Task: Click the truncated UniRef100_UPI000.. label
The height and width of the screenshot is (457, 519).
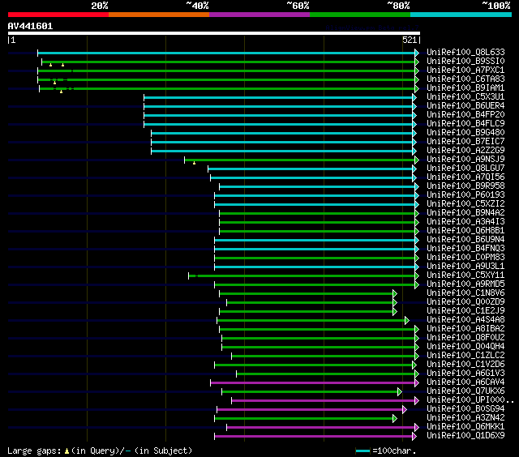Action: point(470,400)
